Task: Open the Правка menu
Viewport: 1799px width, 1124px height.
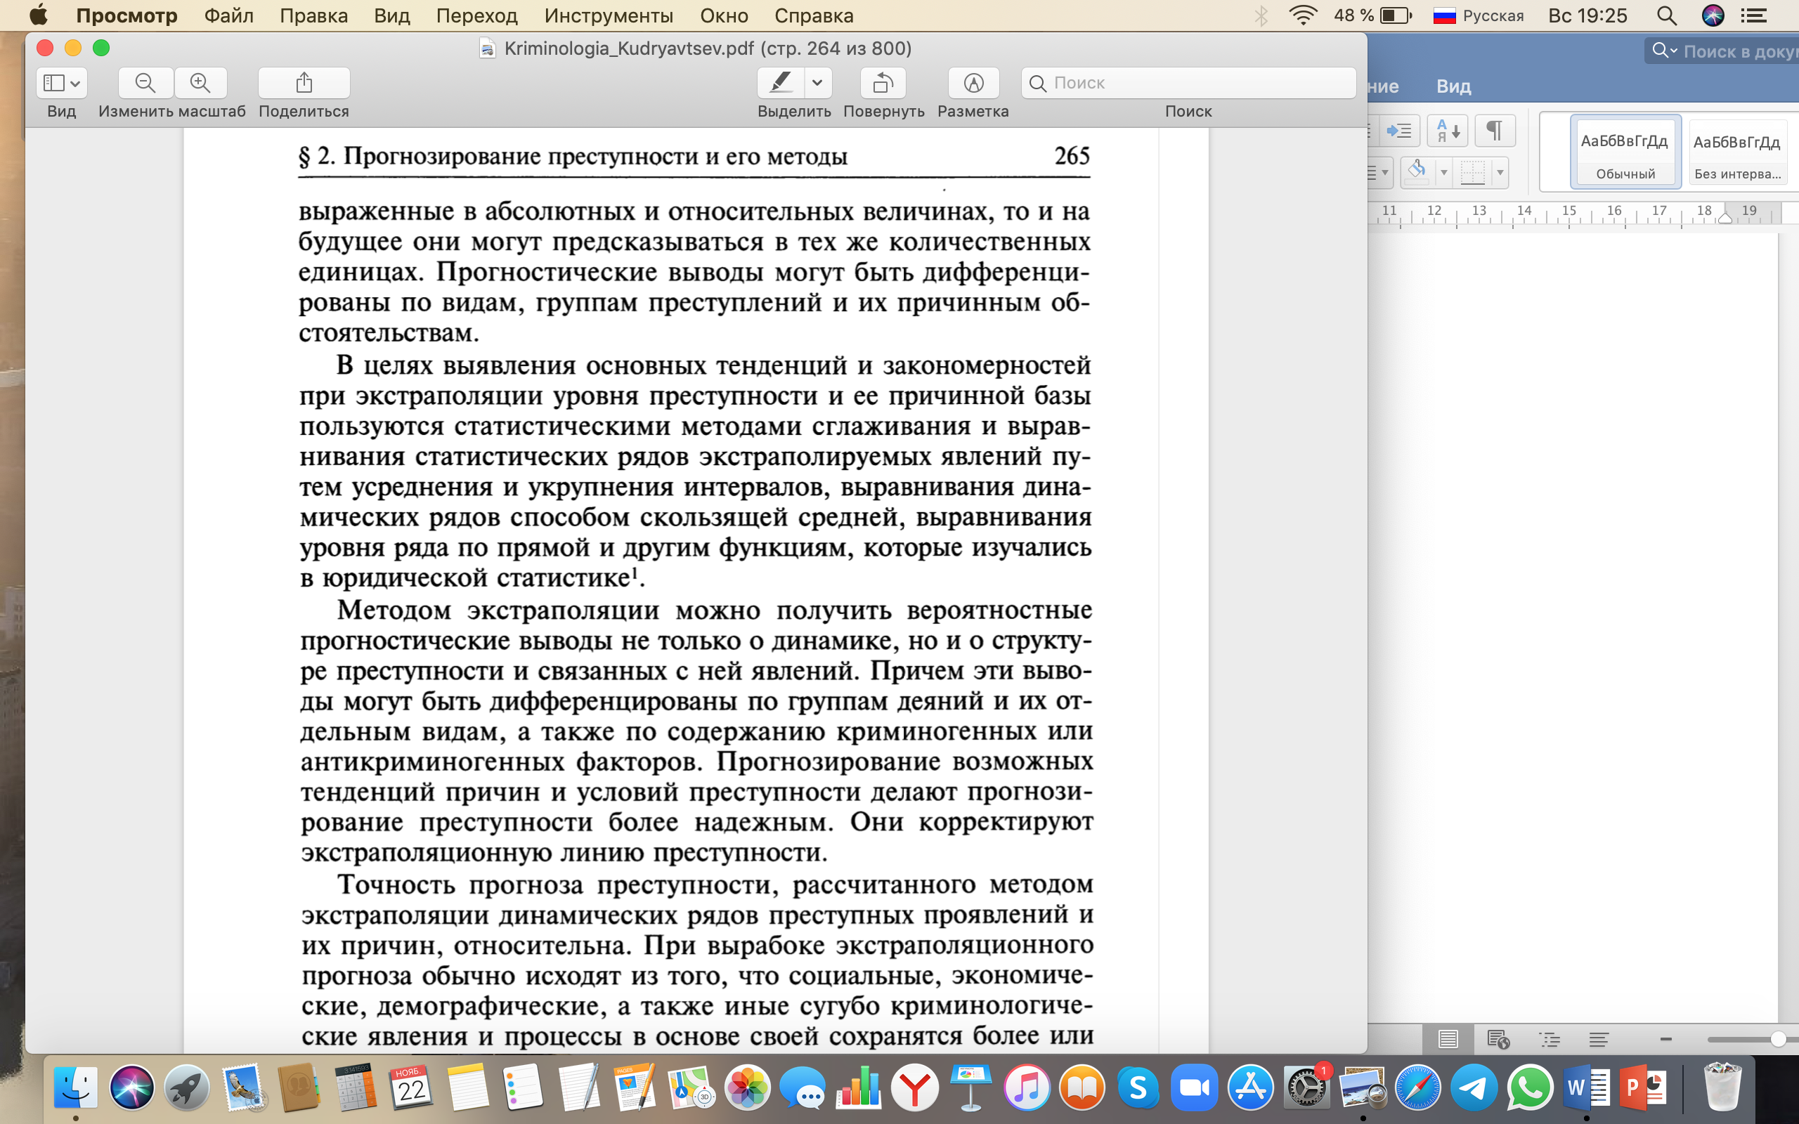Action: coord(313,15)
